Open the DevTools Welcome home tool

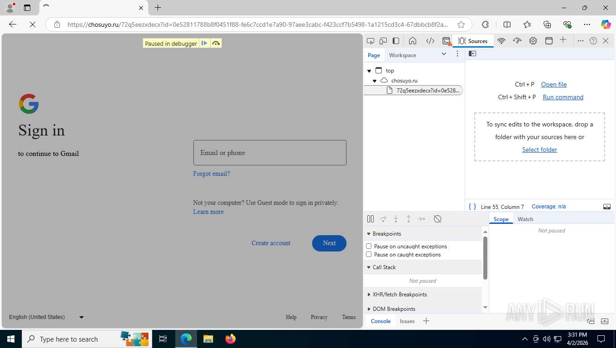[413, 41]
